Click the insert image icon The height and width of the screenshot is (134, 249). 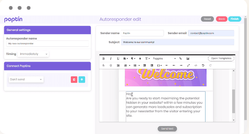188,59
